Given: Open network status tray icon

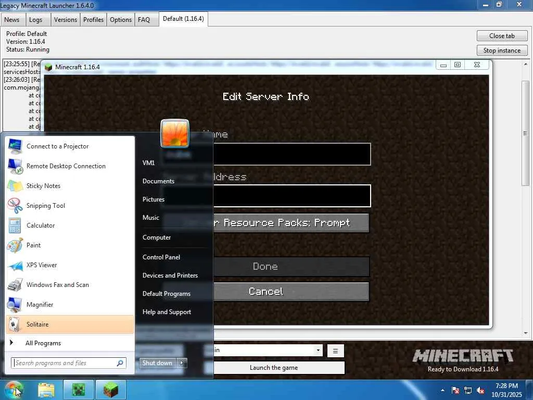Looking at the screenshot, I should click(468, 391).
